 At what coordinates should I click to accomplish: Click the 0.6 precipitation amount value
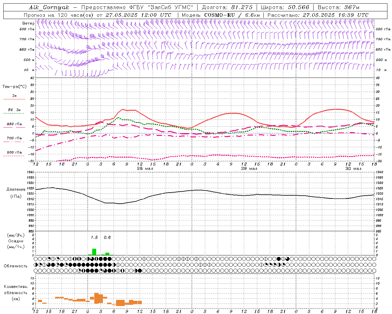click(x=107, y=238)
